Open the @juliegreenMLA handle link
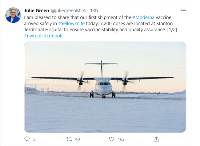The width and height of the screenshot is (200, 146). pos(68,10)
